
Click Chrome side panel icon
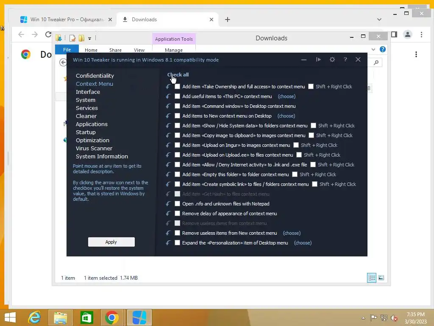coord(394,34)
